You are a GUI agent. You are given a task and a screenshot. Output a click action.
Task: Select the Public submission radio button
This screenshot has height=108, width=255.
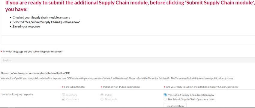[102, 95]
